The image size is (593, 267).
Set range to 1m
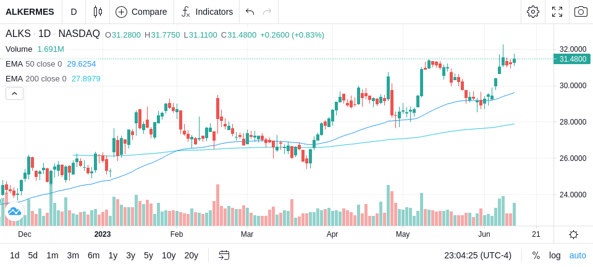click(52, 255)
